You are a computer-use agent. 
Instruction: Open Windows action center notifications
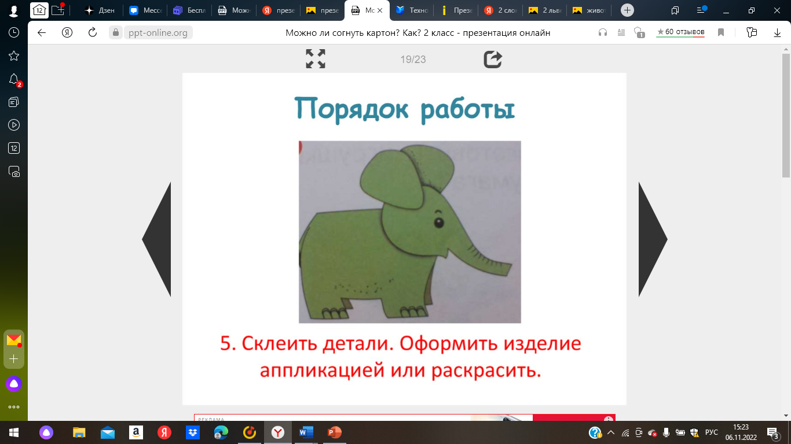tap(772, 432)
